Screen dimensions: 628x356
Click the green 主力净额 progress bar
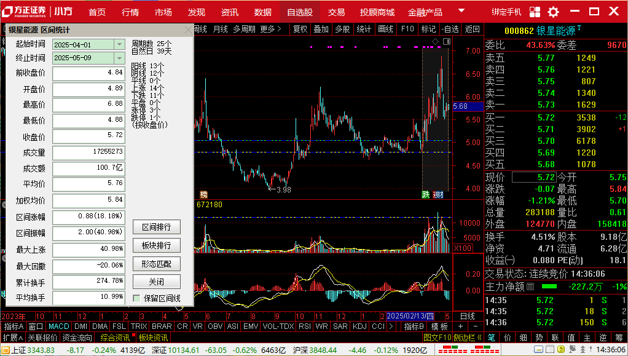click(549, 287)
